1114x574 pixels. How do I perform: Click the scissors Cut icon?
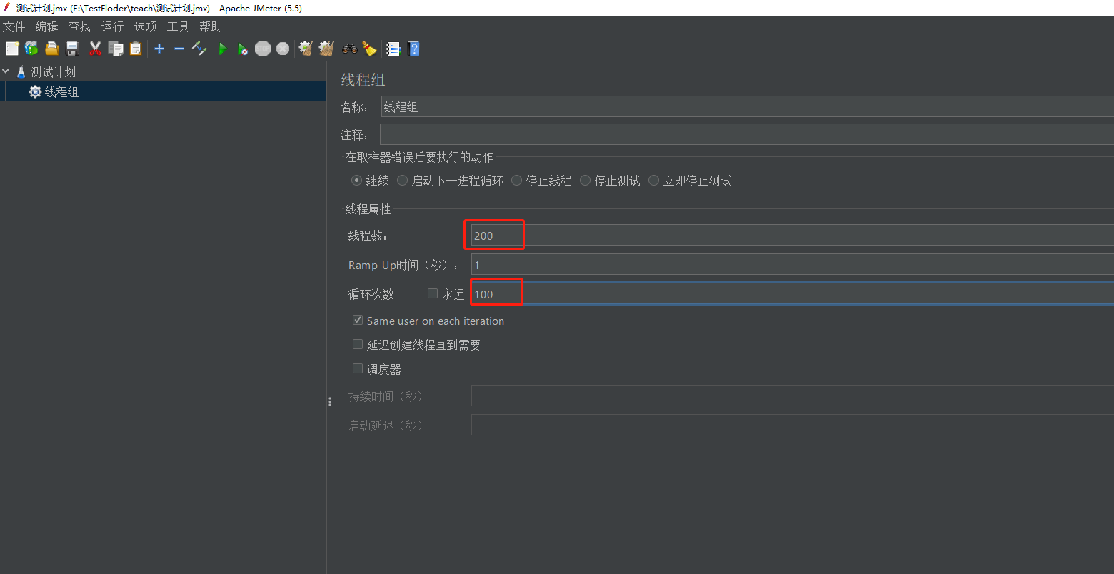[x=95, y=49]
